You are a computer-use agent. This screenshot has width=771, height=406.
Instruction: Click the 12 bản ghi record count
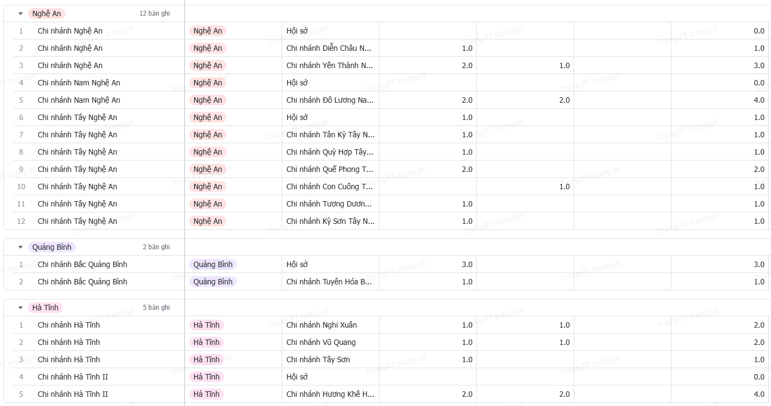coord(154,14)
